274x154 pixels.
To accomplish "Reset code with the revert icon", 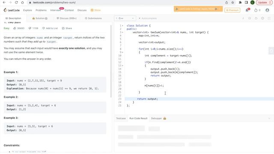I will point(256,18).
